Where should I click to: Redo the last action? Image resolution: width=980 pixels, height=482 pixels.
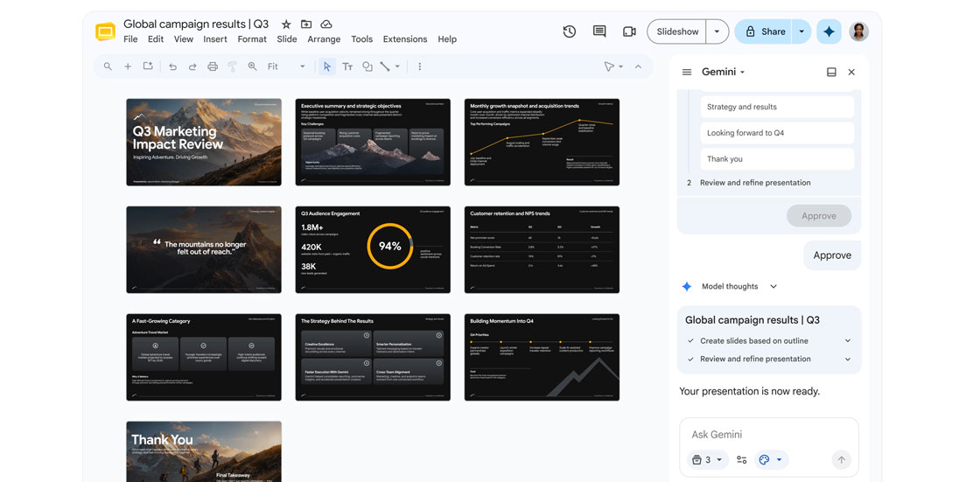(x=192, y=66)
